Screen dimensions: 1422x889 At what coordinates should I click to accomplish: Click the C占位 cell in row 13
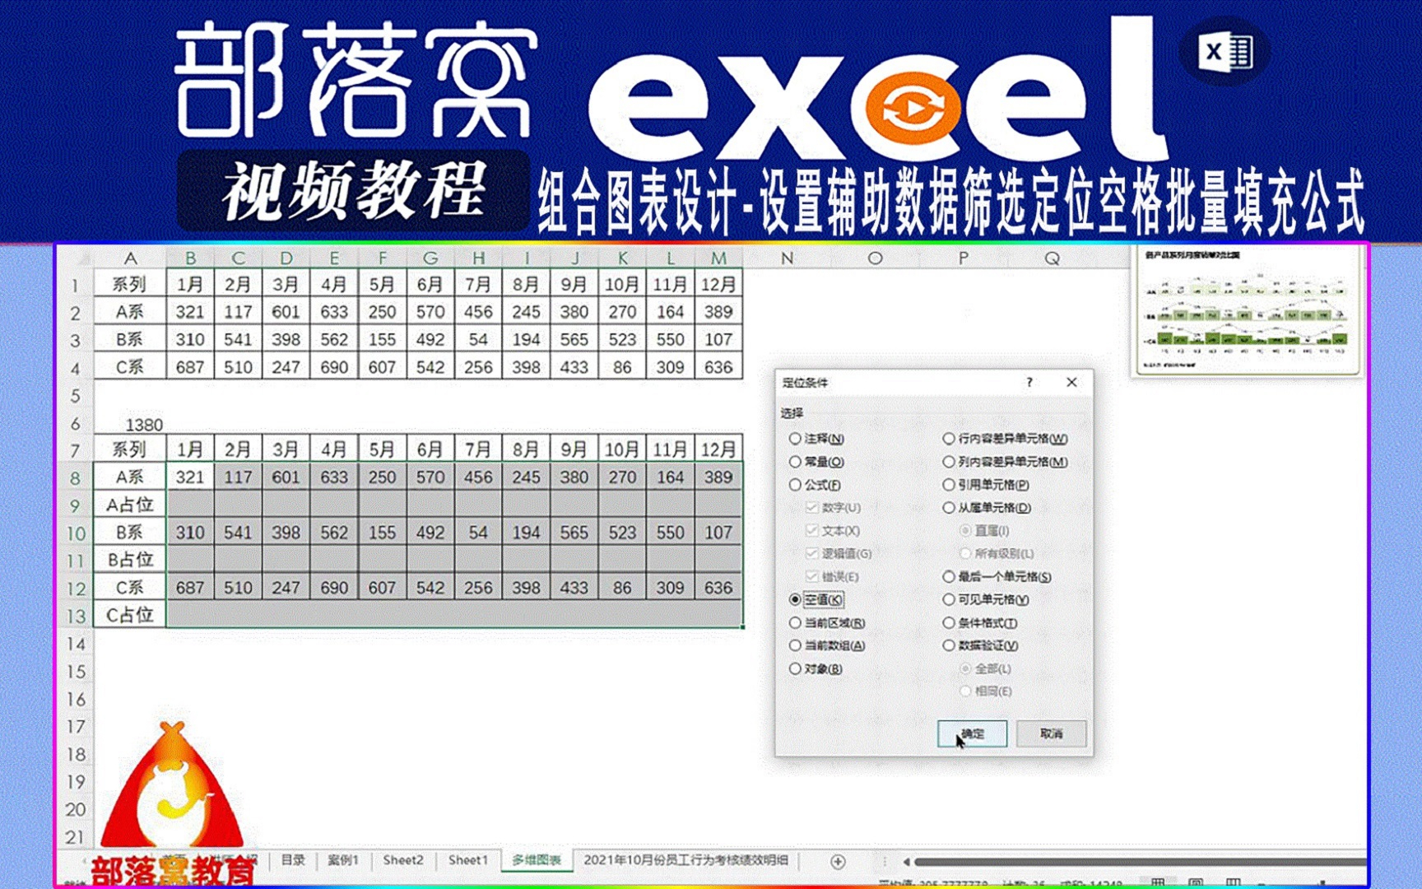[x=130, y=615]
